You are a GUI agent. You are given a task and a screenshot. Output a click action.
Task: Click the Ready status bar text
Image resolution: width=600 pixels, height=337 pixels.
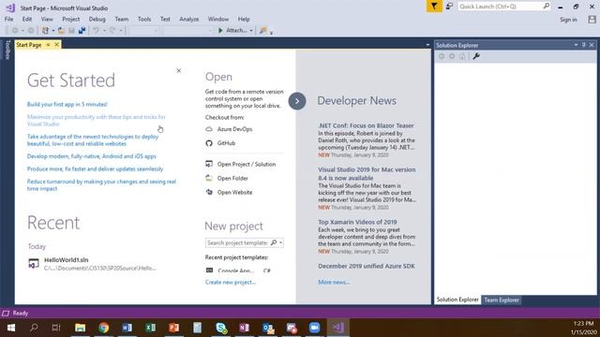(21, 314)
